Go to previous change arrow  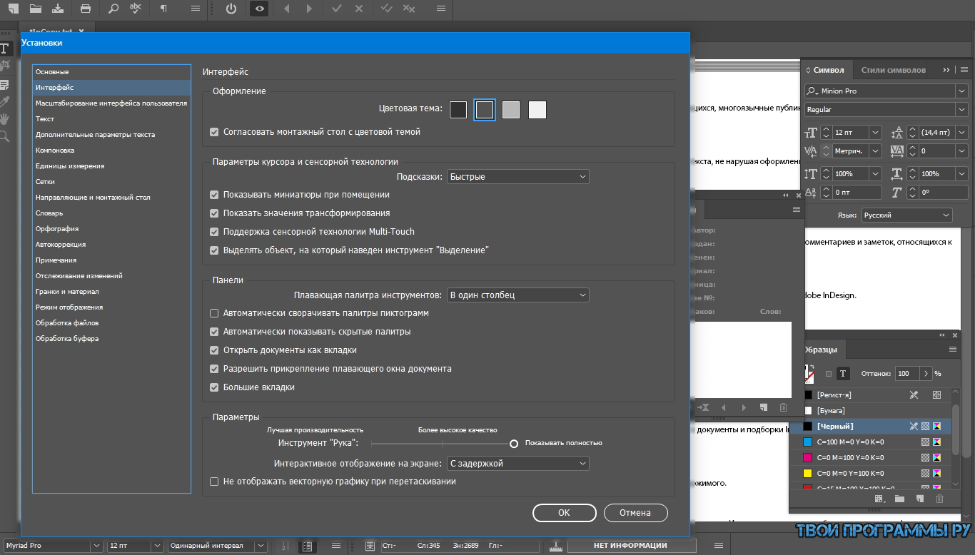tap(286, 9)
